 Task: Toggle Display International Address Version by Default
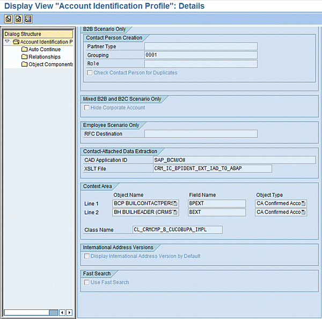[x=86, y=256]
